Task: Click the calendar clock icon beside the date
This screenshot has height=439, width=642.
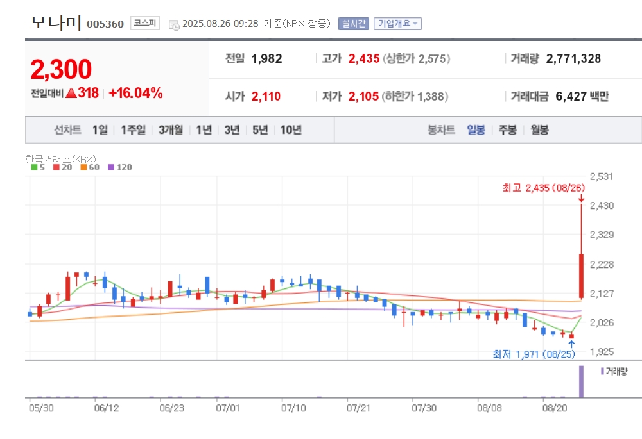Action: (174, 24)
